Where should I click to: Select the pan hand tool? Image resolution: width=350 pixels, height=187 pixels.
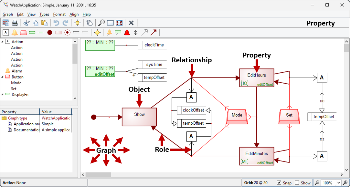(x=90, y=23)
